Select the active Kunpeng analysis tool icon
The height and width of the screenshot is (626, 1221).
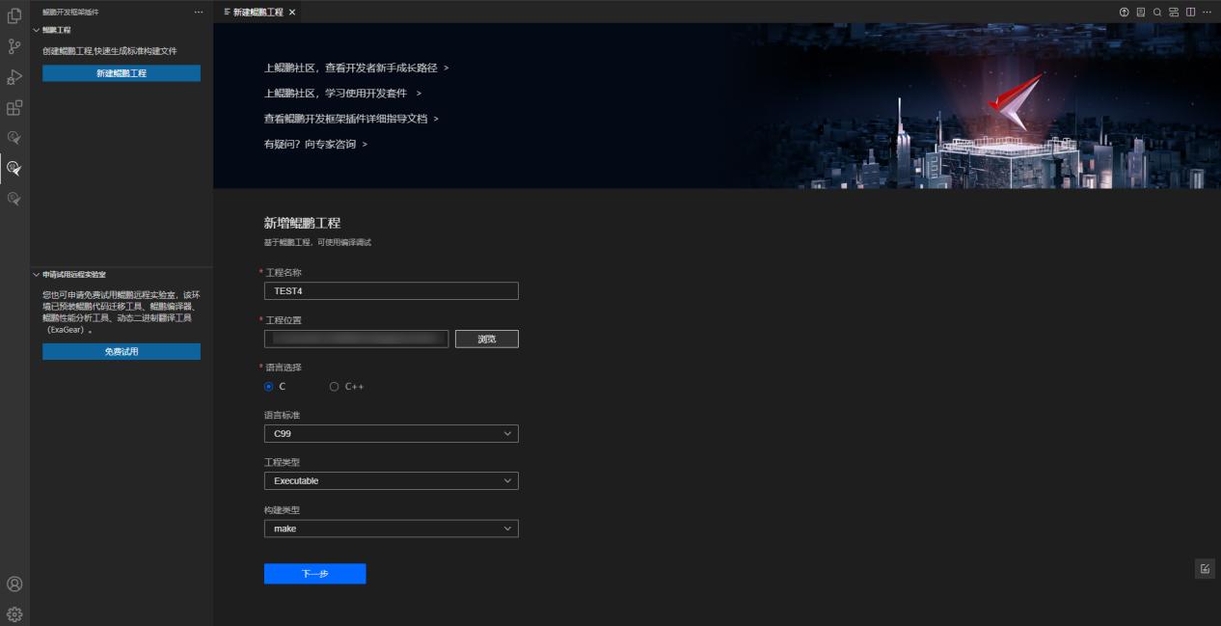coord(14,169)
